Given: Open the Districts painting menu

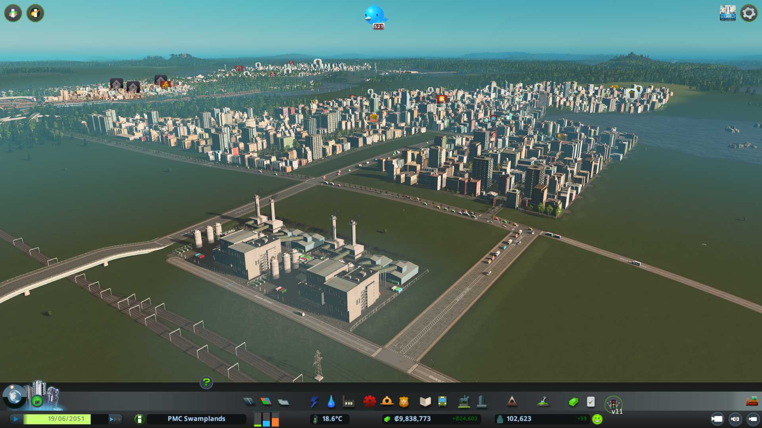Looking at the screenshot, I should (x=283, y=402).
